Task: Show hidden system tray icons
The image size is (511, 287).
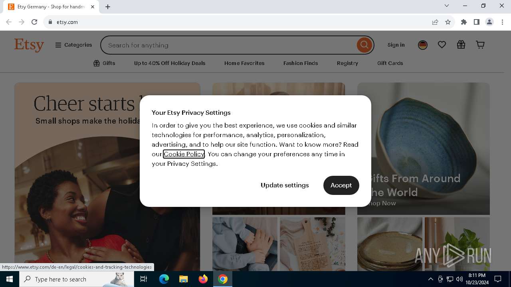Action: tap(430, 279)
